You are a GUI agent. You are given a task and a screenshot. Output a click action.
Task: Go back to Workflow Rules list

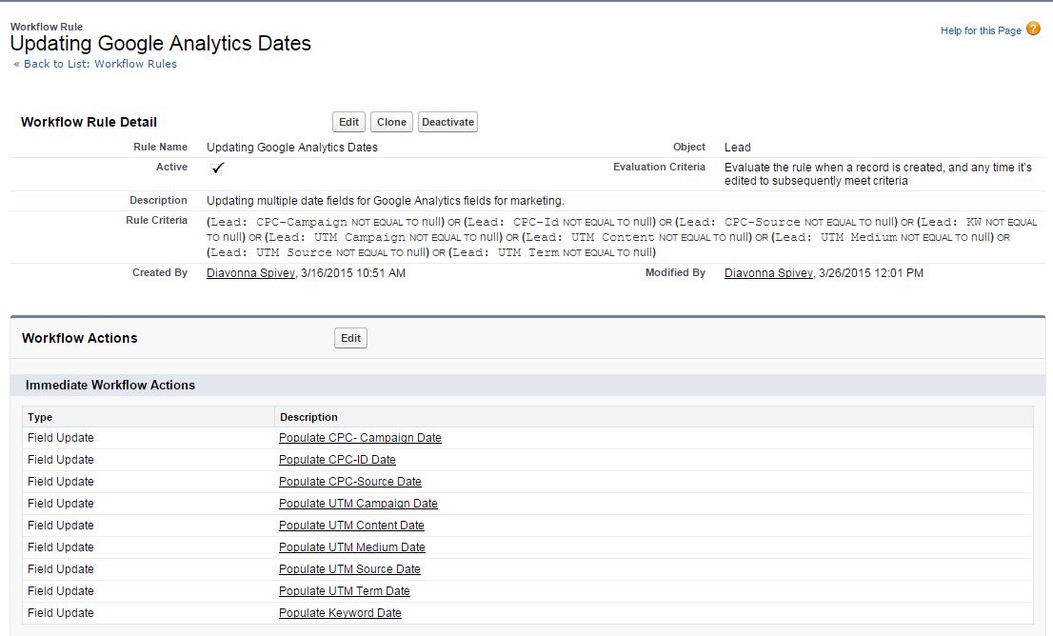coord(95,64)
